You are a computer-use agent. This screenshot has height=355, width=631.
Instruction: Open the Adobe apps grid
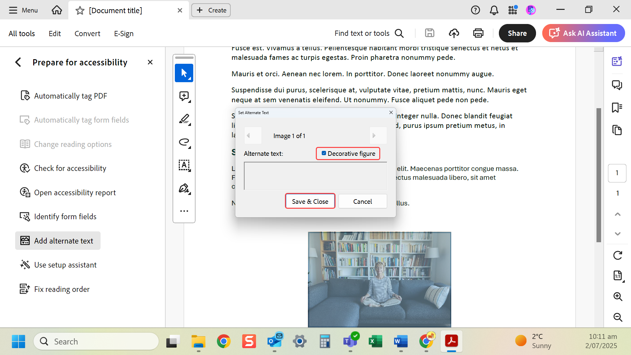[513, 10]
